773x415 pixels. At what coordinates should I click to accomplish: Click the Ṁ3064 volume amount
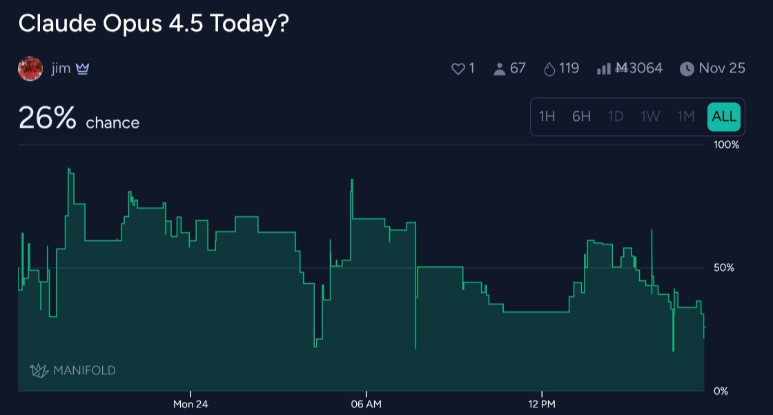coord(639,69)
